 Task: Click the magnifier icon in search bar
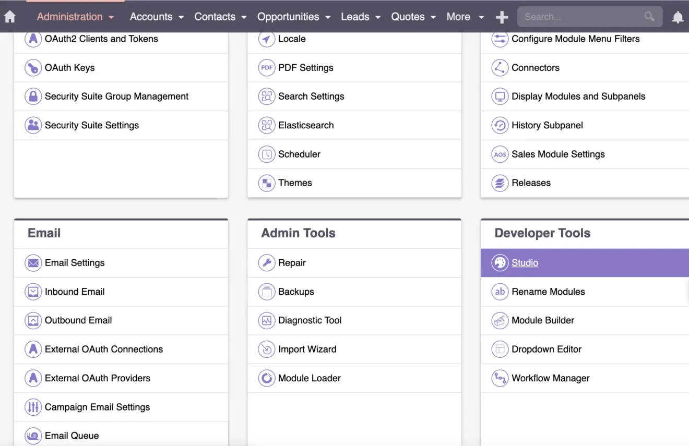coord(649,17)
